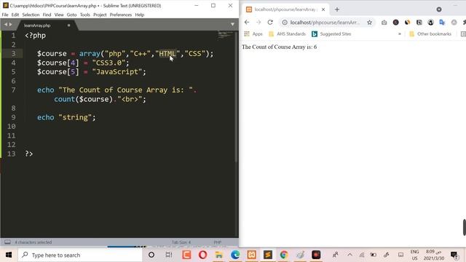Open the Suggested Sites bookmark
Image resolution: width=466 pixels, height=262 pixels.
[331, 34]
